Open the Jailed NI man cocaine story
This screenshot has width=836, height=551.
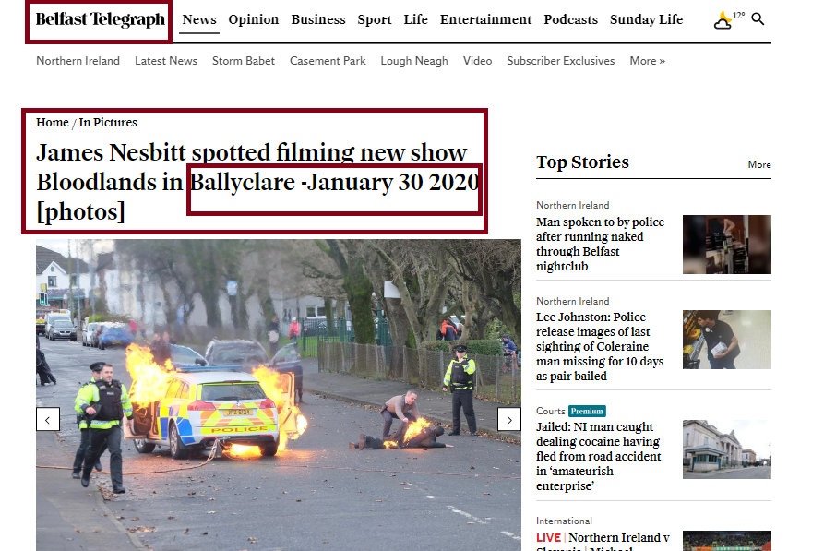(x=598, y=456)
